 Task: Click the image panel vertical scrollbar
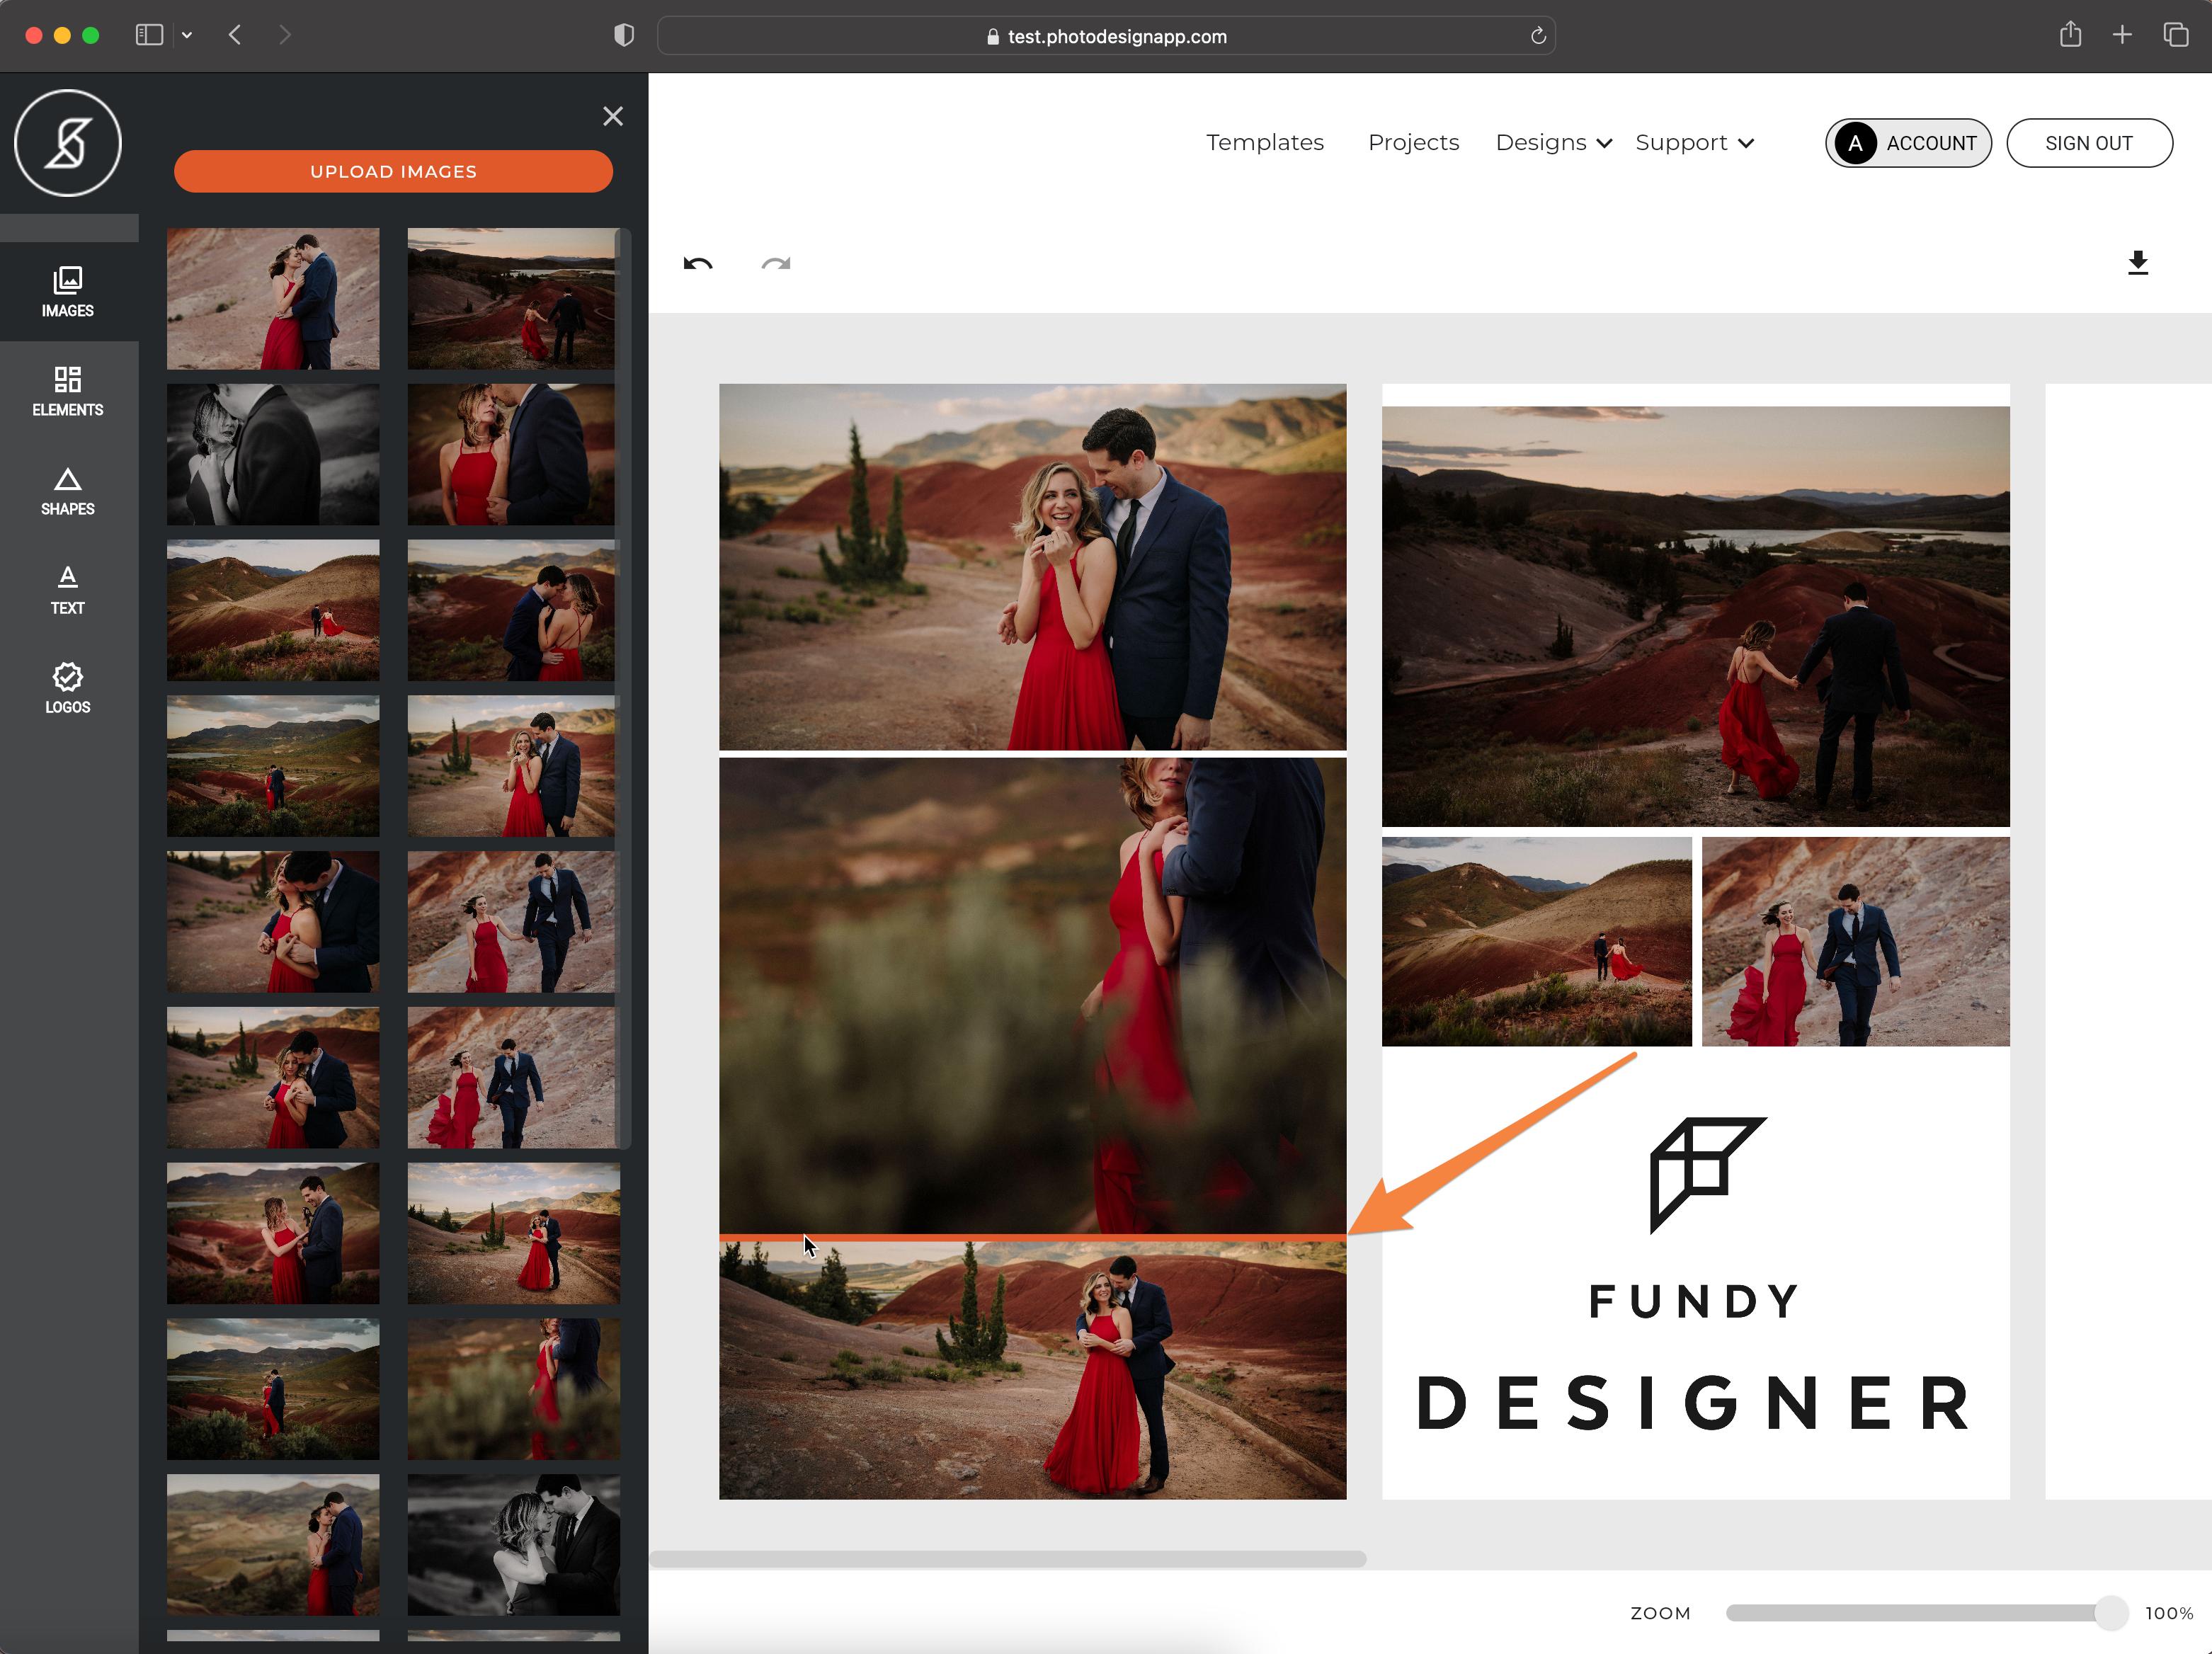[x=624, y=688]
